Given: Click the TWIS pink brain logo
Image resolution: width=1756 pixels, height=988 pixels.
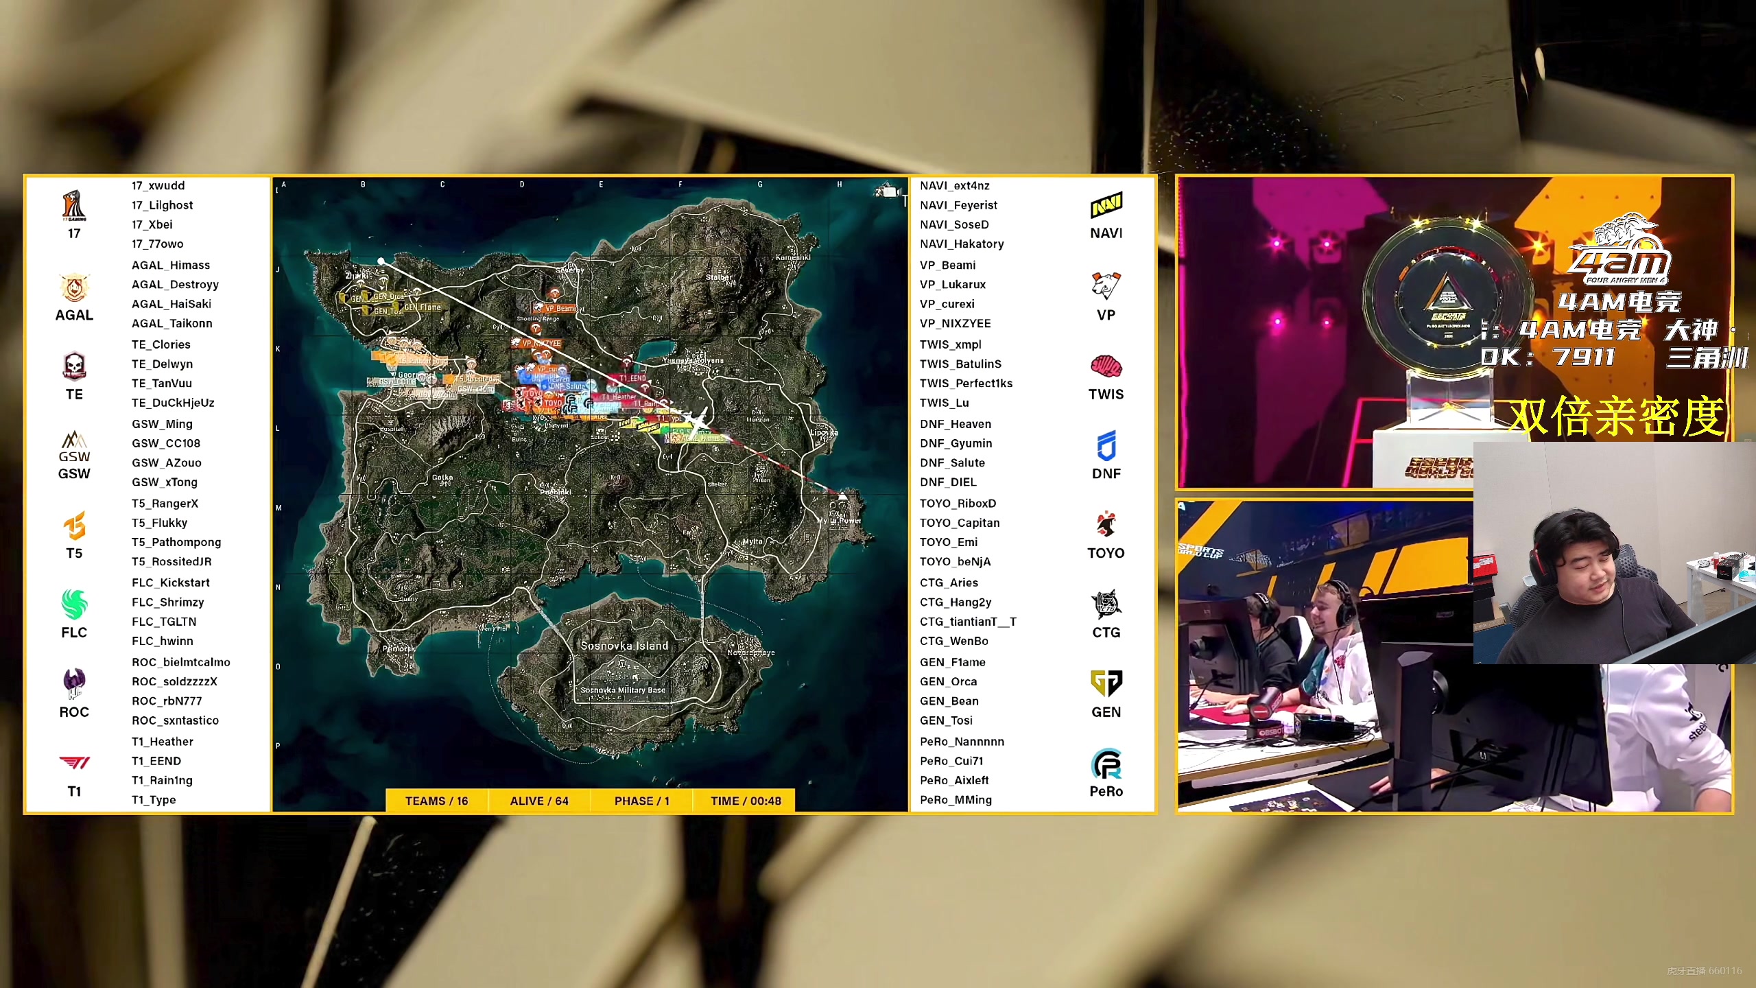Looking at the screenshot, I should point(1106,366).
